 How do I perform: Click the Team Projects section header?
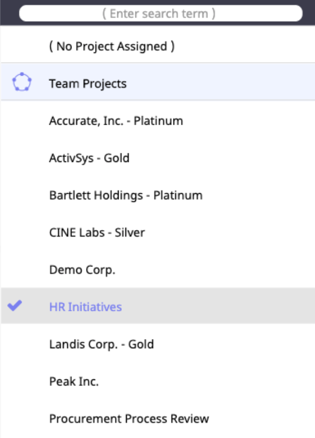coord(88,83)
